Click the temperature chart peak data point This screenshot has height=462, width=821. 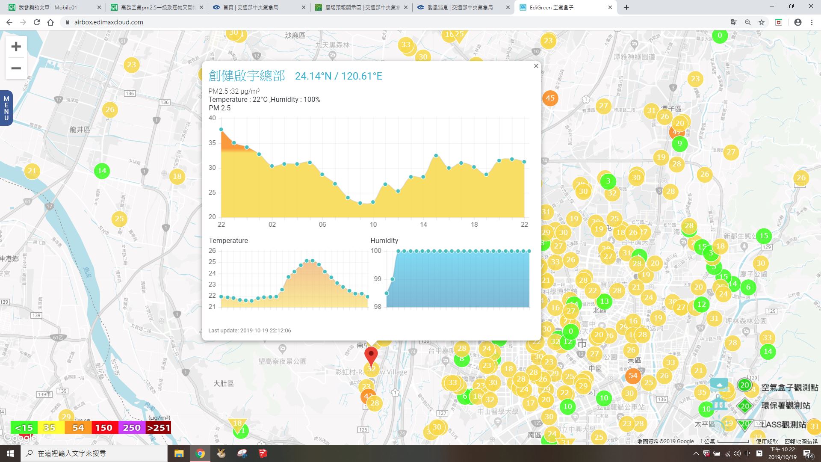[x=313, y=261]
